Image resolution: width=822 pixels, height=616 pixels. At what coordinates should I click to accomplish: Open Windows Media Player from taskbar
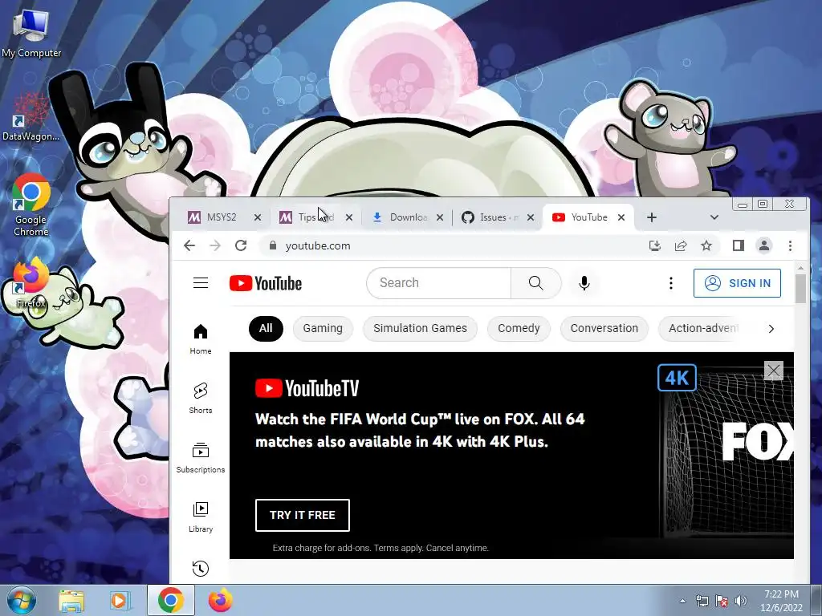point(120,600)
